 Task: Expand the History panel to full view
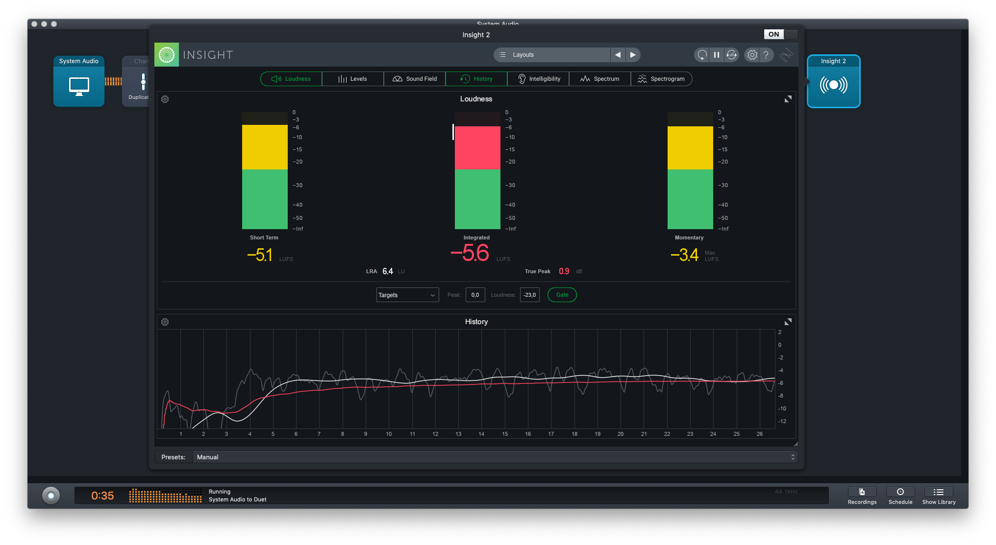(x=788, y=322)
